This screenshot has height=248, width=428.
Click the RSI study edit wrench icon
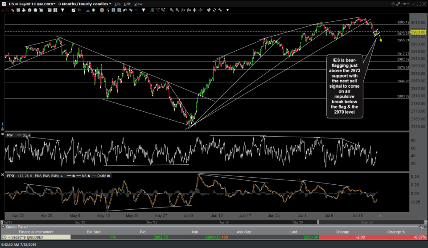(29, 135)
